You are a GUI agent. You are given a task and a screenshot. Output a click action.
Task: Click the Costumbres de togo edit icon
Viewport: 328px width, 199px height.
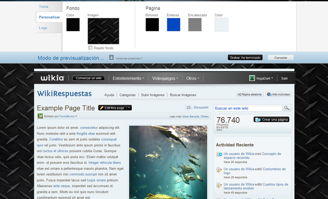[219, 170]
